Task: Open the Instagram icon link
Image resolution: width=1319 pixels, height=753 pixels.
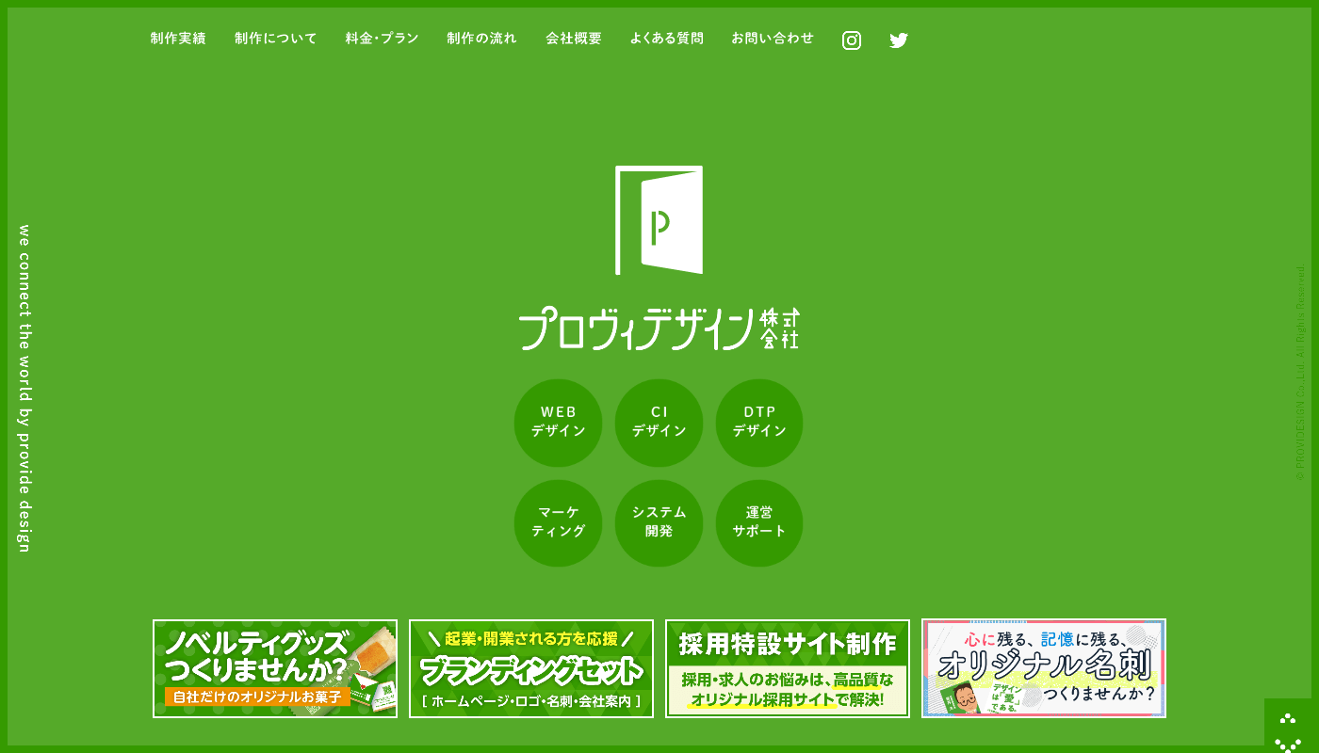Action: pos(852,40)
